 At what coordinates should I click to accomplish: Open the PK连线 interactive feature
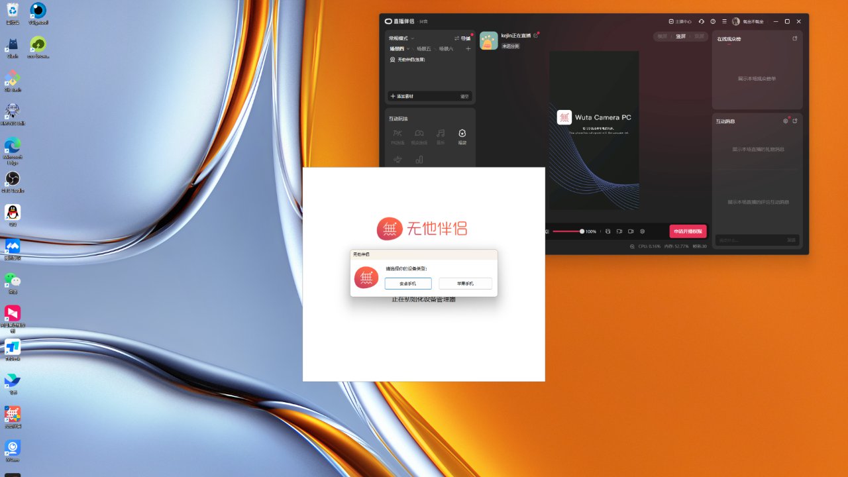tap(397, 137)
